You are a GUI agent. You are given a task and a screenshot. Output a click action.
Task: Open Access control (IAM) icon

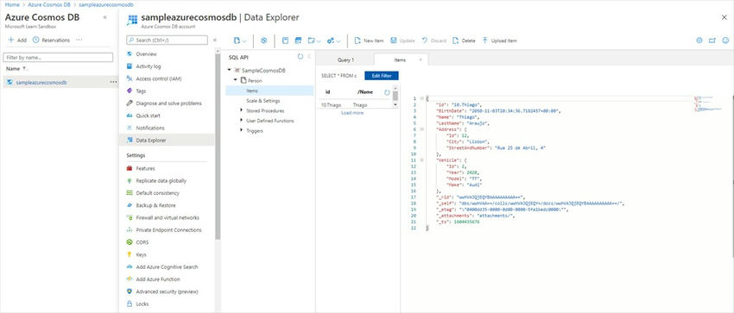point(130,78)
